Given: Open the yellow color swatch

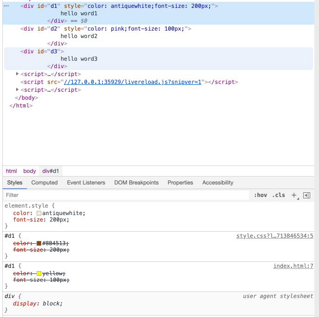Looking at the screenshot, I should [39, 273].
